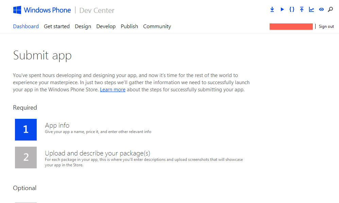Viewport: 339px width, 203px height.
Task: Click the Sign out link
Action: click(326, 26)
